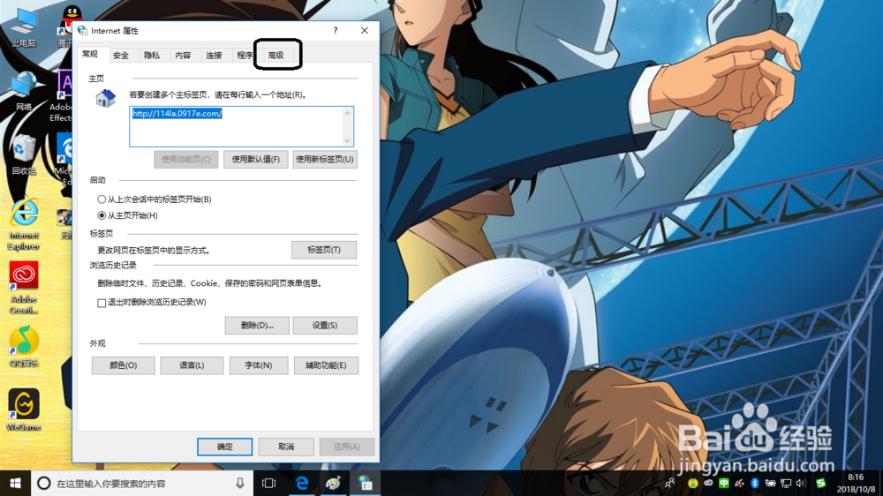The image size is (883, 496).
Task: Switch to the 隐私 tab
Action: [152, 56]
